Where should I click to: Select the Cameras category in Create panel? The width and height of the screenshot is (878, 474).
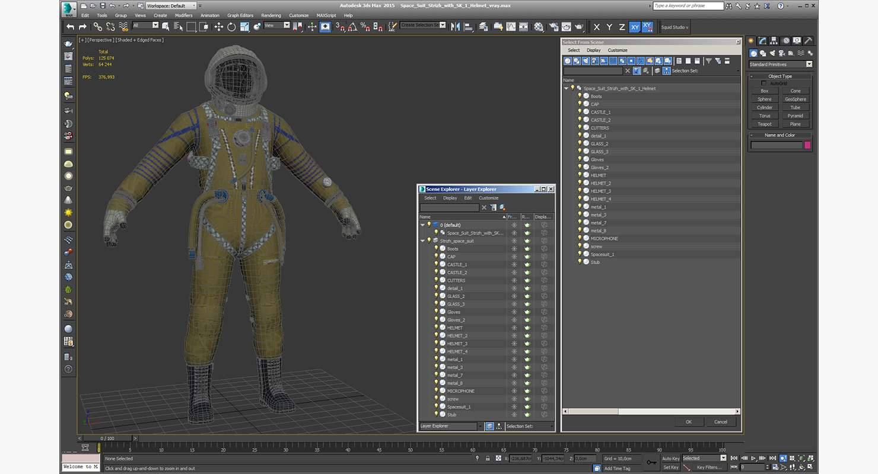click(x=782, y=53)
